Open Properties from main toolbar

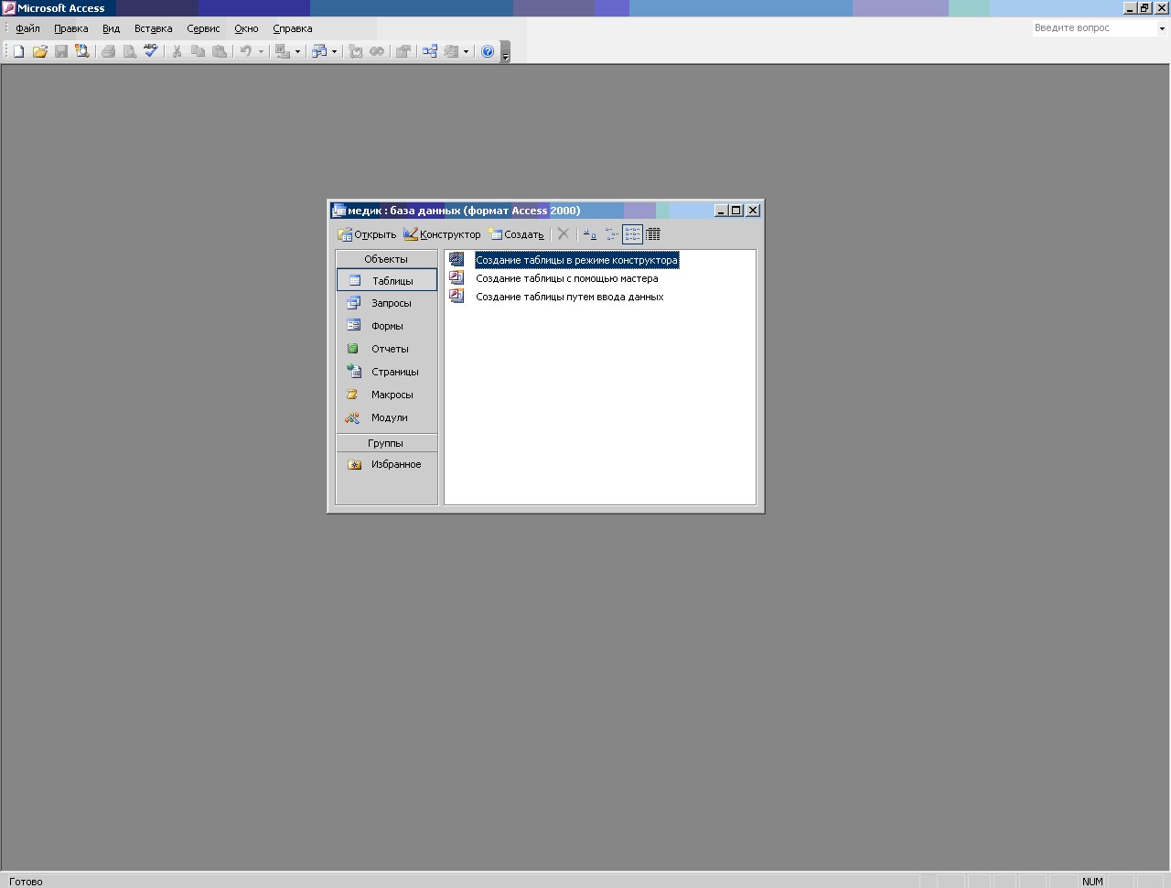403,52
